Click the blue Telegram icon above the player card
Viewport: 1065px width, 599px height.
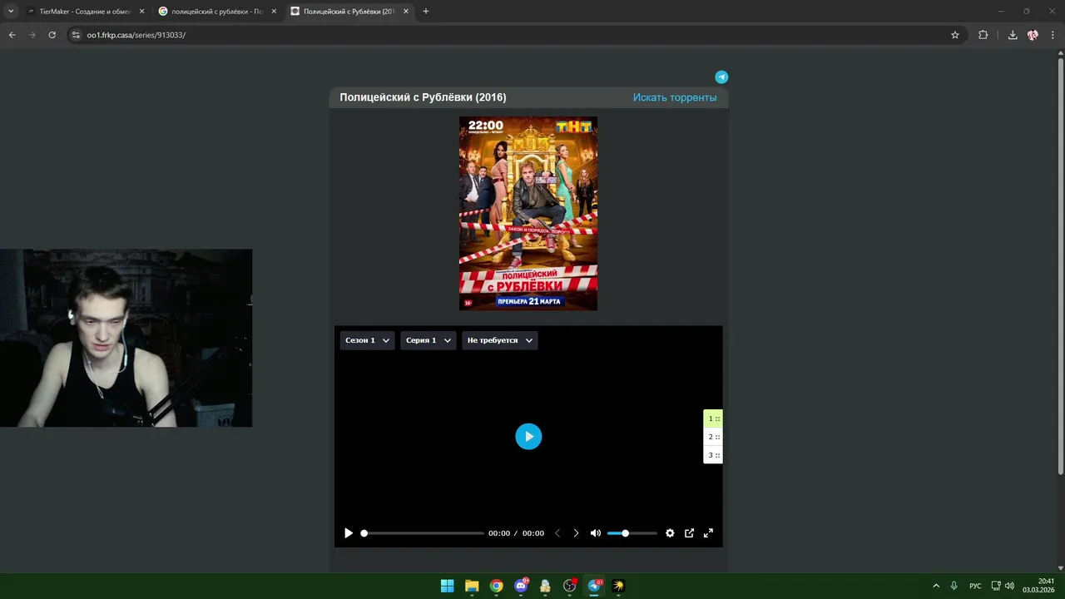tap(721, 77)
